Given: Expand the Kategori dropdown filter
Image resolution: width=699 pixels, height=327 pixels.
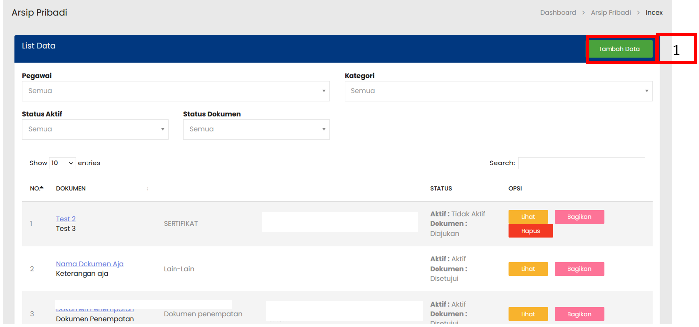Looking at the screenshot, I should pos(498,91).
